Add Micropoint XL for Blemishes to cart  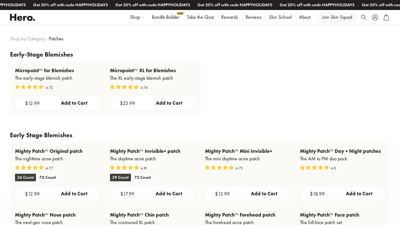tap(169, 103)
